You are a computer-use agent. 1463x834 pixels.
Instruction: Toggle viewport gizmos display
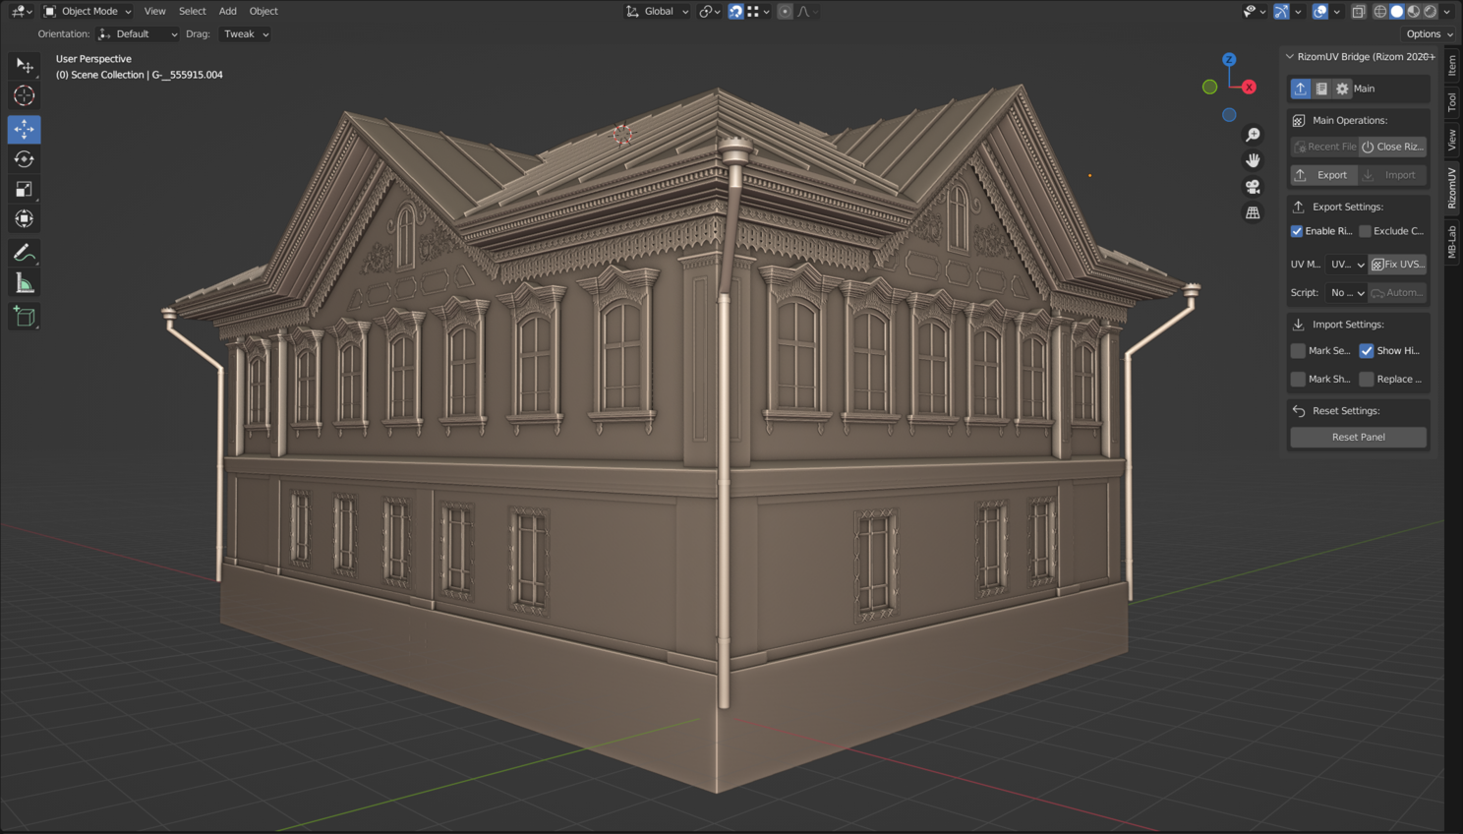coord(1281,12)
